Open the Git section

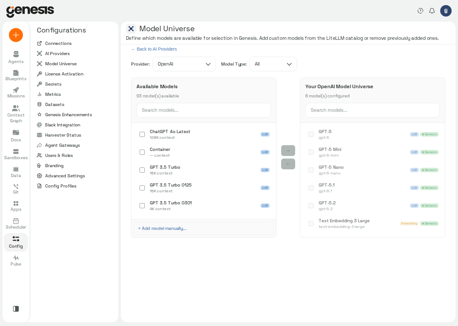point(16,189)
